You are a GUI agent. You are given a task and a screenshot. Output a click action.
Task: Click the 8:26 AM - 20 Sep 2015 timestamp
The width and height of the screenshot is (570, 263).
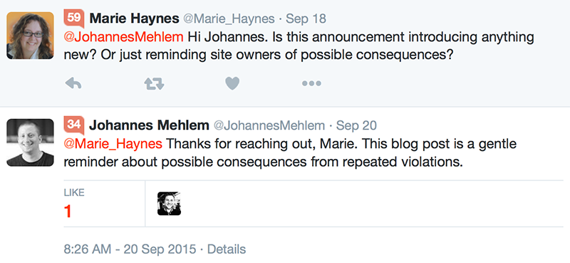coord(130,249)
